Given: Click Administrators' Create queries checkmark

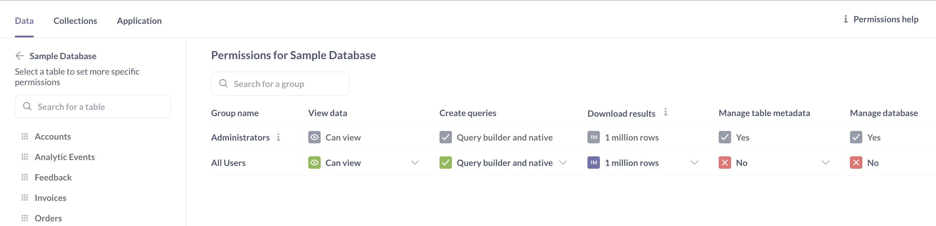Looking at the screenshot, I should coord(445,137).
